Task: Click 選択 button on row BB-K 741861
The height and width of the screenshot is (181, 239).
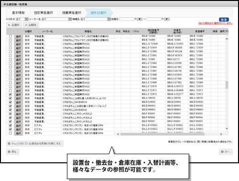Action: click(x=19, y=40)
